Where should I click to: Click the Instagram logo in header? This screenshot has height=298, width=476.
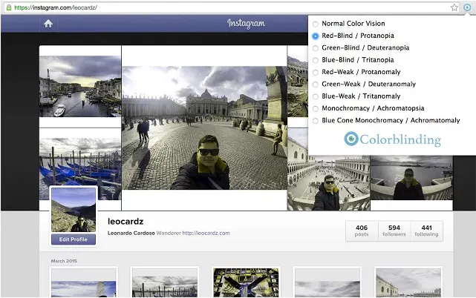tap(246, 23)
